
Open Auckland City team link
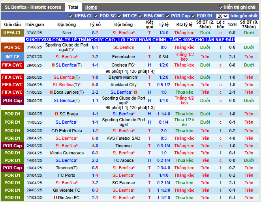[124, 85]
